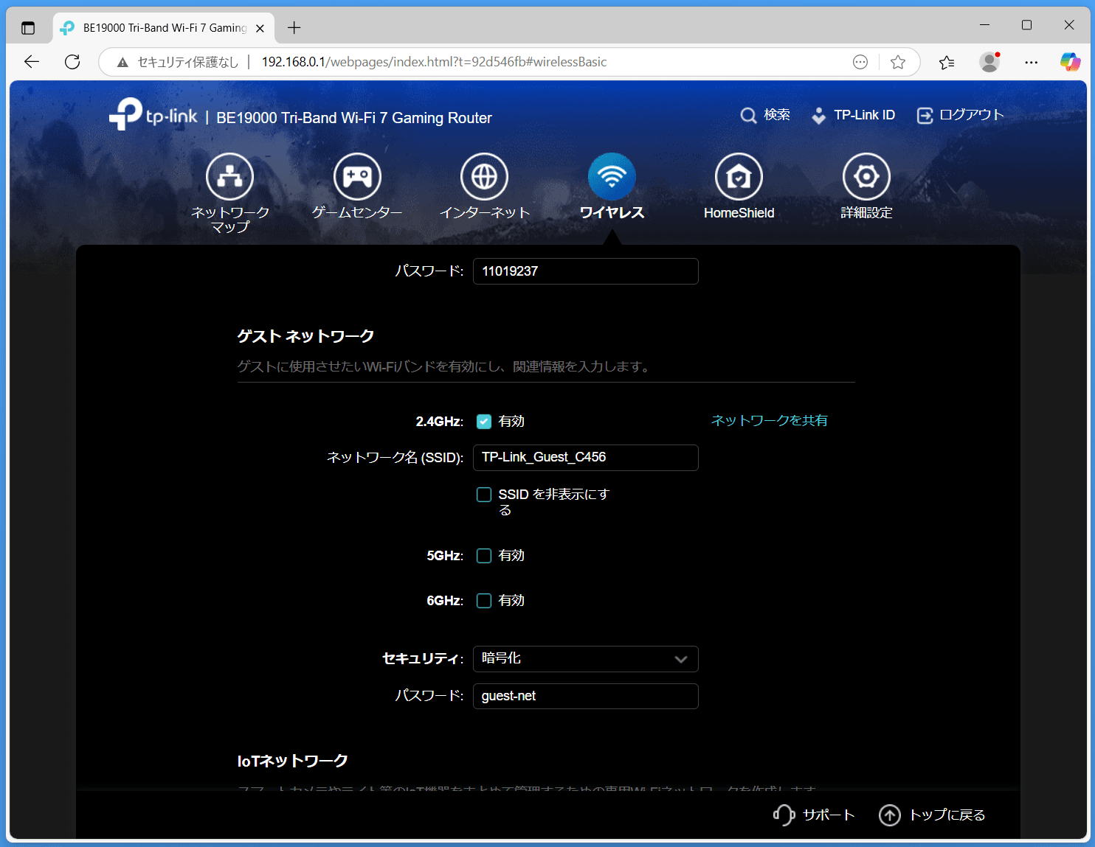
Task: Enable the 6GHz guest network checkbox
Action: coord(484,601)
